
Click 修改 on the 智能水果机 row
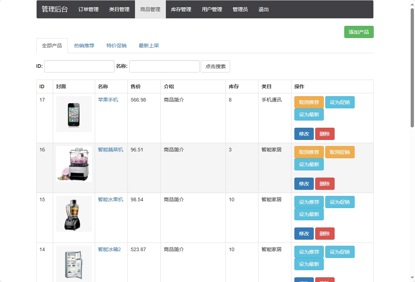click(x=304, y=233)
